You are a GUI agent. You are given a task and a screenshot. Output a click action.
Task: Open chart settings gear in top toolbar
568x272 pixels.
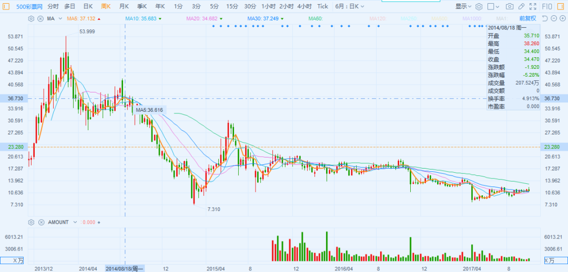click(x=479, y=6)
